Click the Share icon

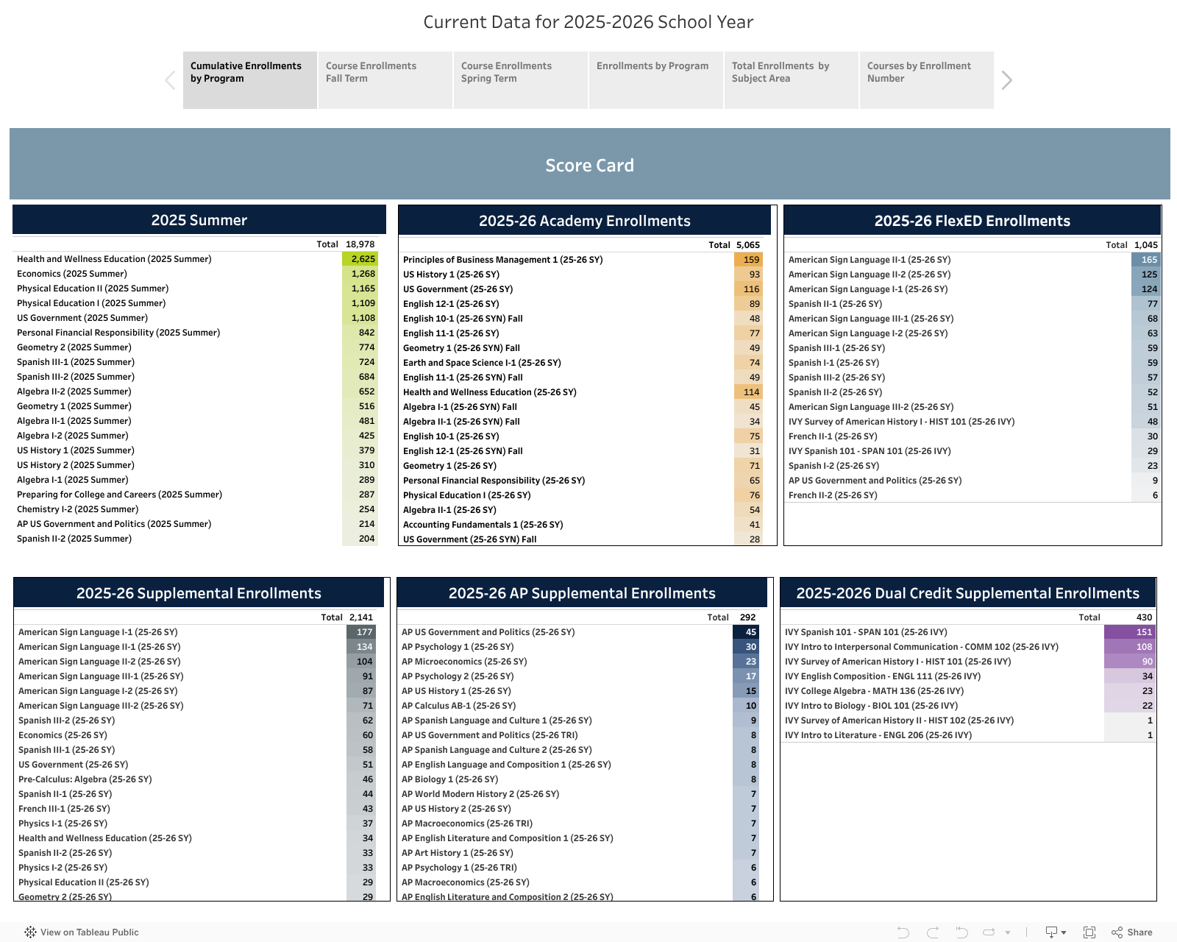(1132, 932)
